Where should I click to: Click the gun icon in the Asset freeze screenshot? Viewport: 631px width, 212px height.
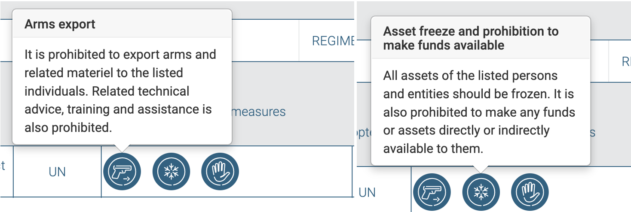(x=432, y=192)
